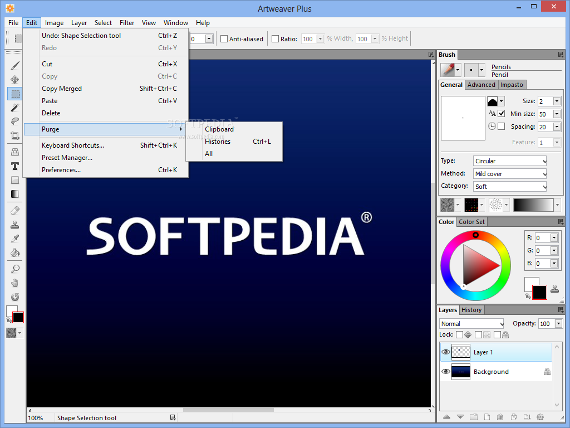
Task: Switch to the Advanced brush tab
Action: pyautogui.click(x=481, y=85)
